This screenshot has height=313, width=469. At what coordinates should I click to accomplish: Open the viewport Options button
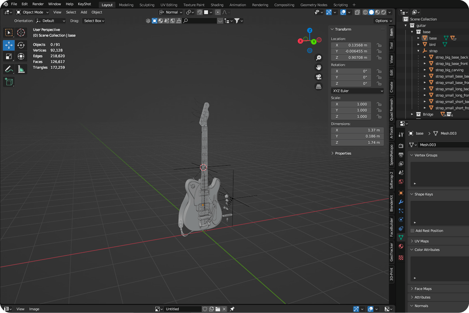tap(383, 21)
